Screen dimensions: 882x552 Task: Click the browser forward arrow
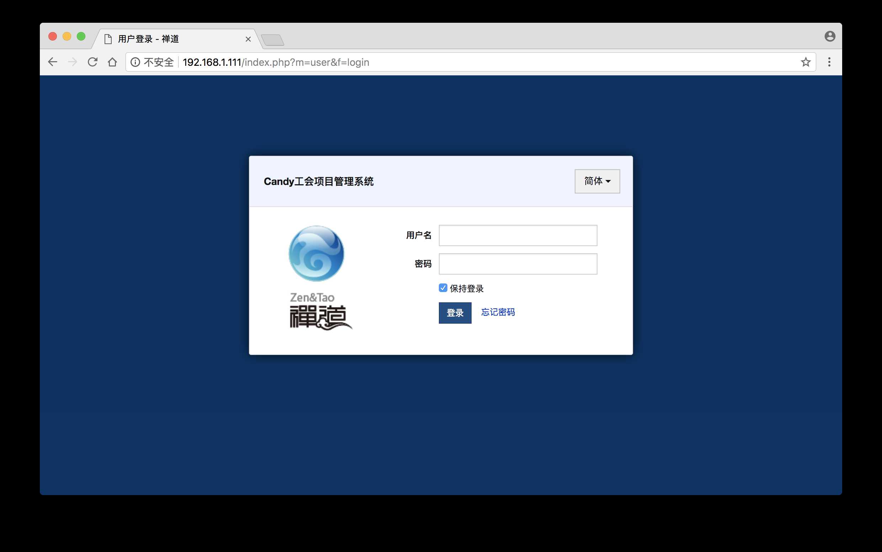tap(73, 62)
